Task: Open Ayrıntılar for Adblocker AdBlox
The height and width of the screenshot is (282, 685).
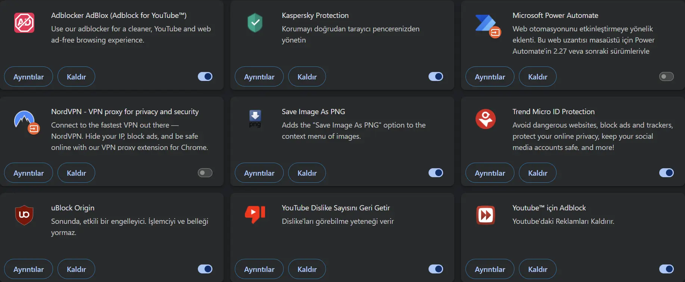Action: [x=28, y=76]
